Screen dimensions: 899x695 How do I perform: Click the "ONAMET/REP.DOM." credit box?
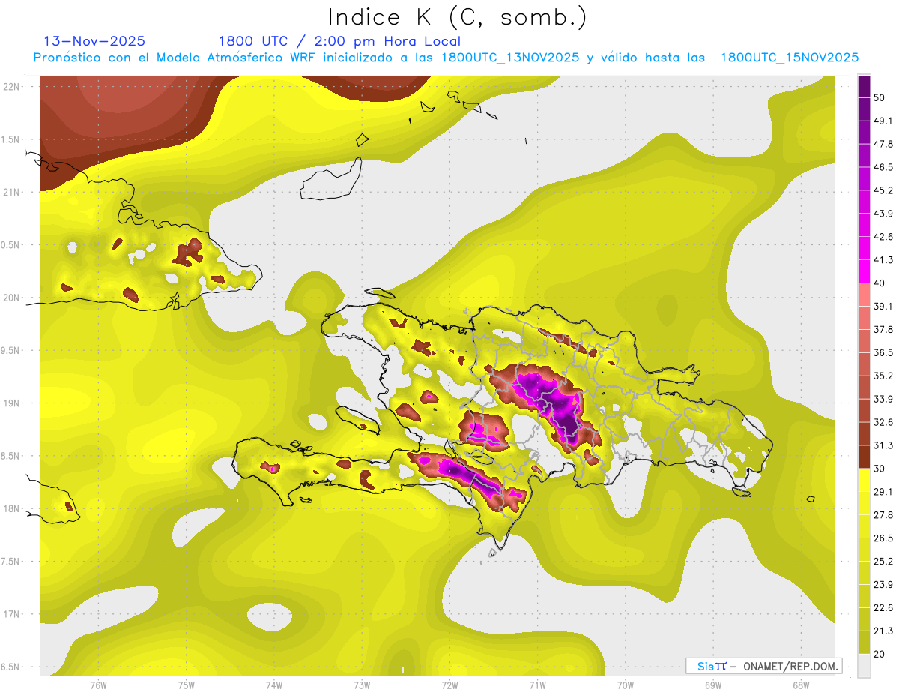[x=763, y=666]
